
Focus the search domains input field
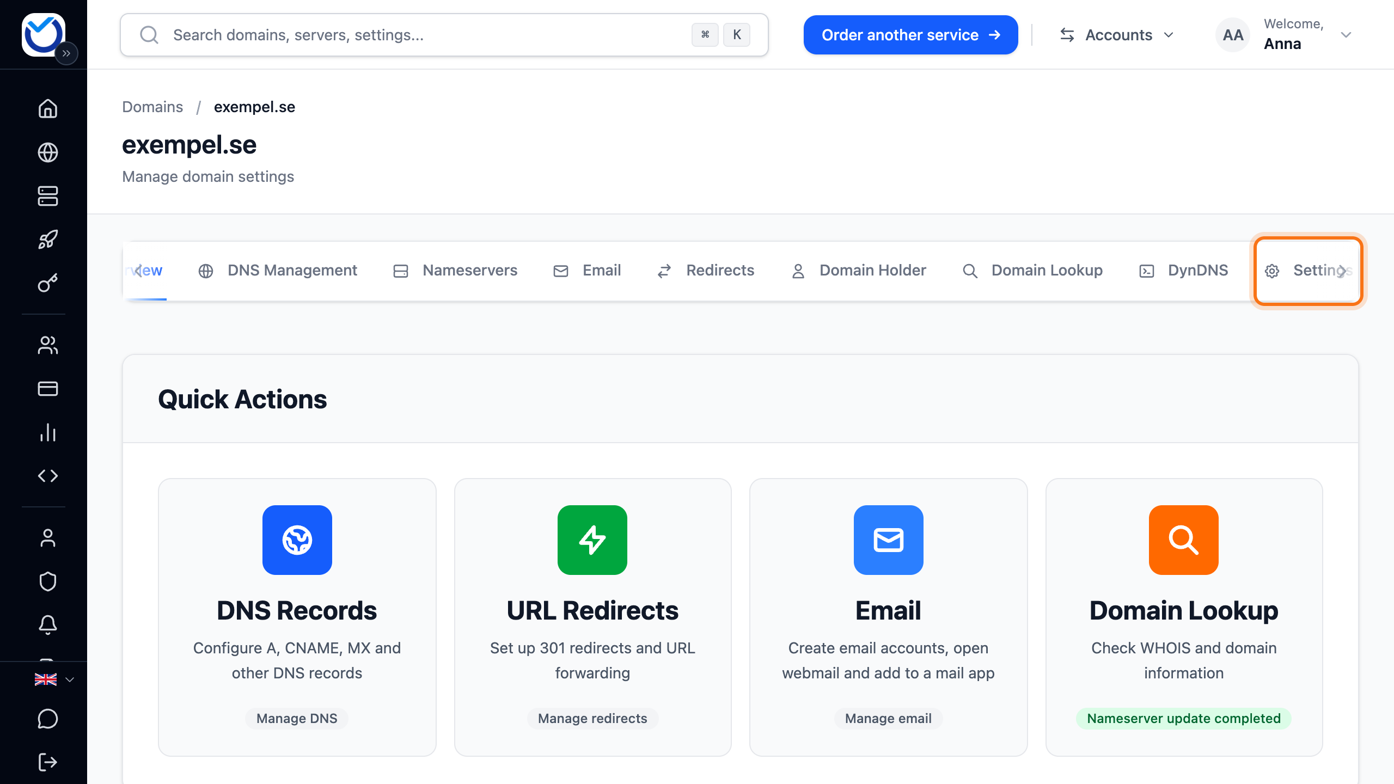pyautogui.click(x=444, y=35)
